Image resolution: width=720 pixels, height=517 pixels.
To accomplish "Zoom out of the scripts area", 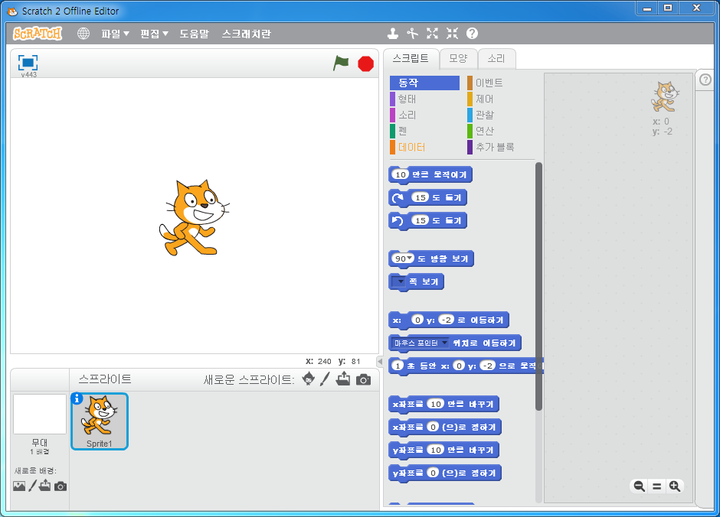I will point(639,486).
